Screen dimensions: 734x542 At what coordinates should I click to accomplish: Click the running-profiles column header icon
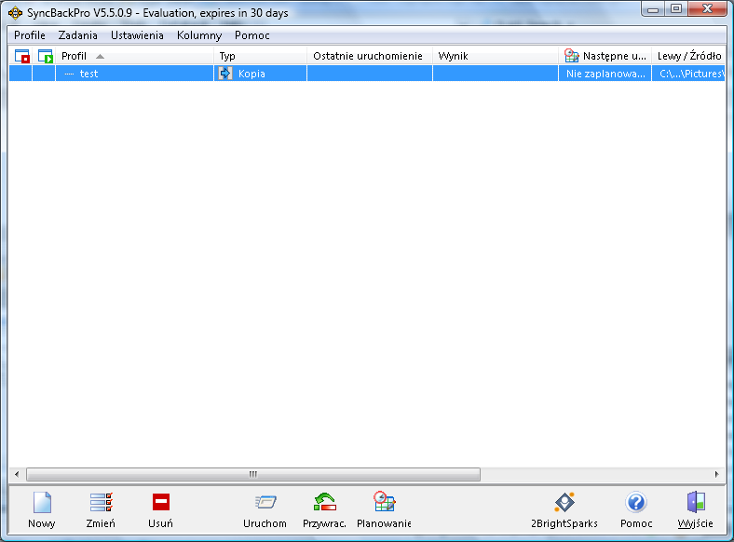pyautogui.click(x=46, y=56)
